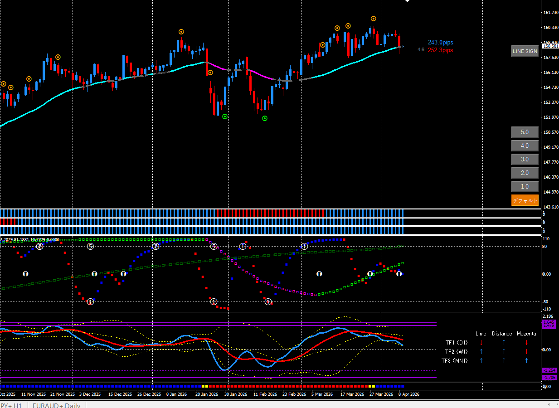The image size is (559, 408).
Task: Click the green circle signal below the 11 Feb low
Action: (265, 118)
